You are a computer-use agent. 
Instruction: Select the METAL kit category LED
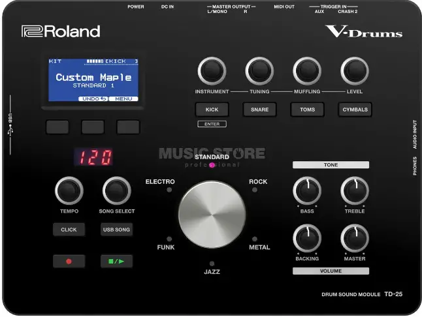pyautogui.click(x=254, y=239)
